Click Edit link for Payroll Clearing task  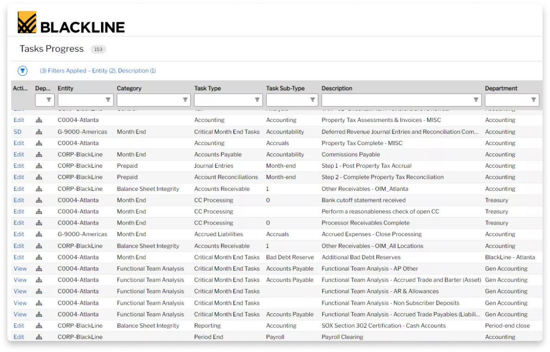coord(19,337)
